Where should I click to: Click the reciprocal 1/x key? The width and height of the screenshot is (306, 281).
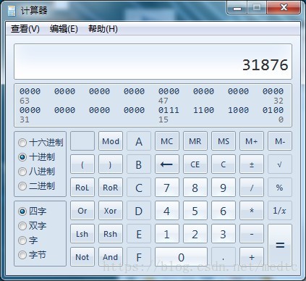pyautogui.click(x=280, y=211)
